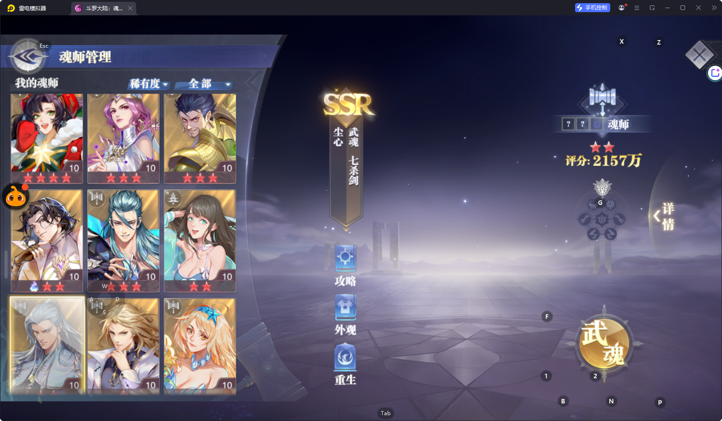Switch to the 斗罗大陆 game tab
The image size is (722, 421).
pos(104,8)
